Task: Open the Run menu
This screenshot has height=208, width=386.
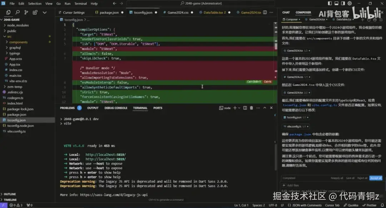Action: tap(68, 4)
